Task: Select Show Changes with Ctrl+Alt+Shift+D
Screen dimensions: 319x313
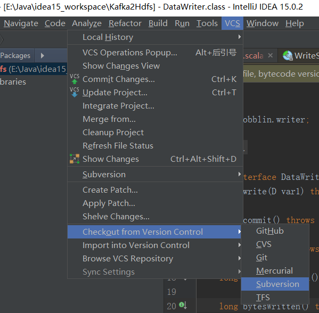Action: (155, 159)
